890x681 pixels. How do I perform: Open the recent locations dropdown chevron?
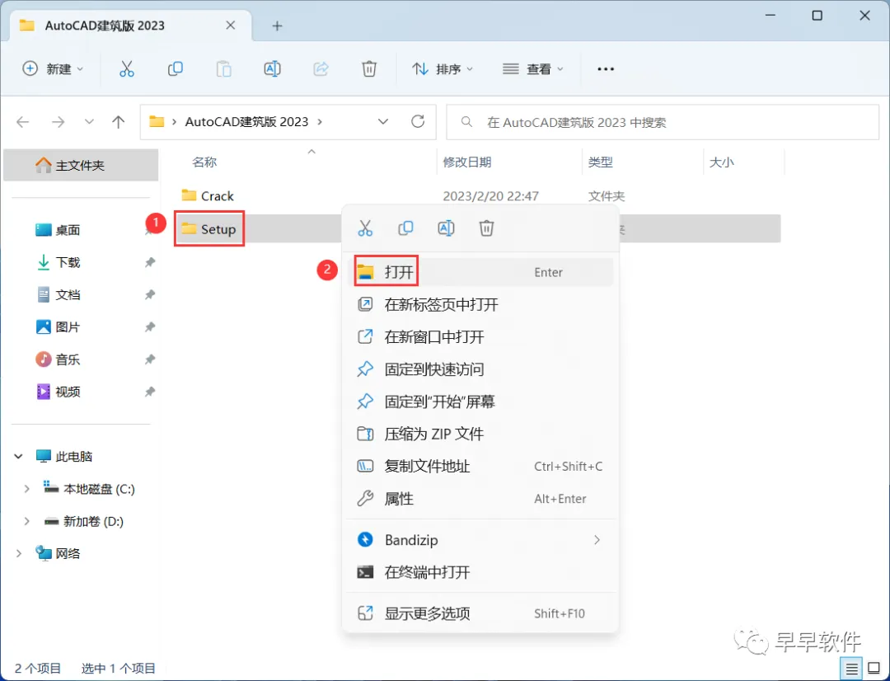click(89, 121)
